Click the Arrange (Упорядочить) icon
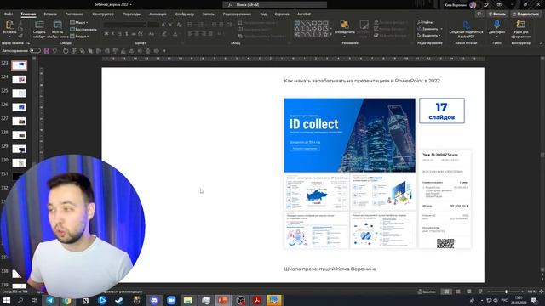Screen dimensions: 545x306 click(344, 25)
